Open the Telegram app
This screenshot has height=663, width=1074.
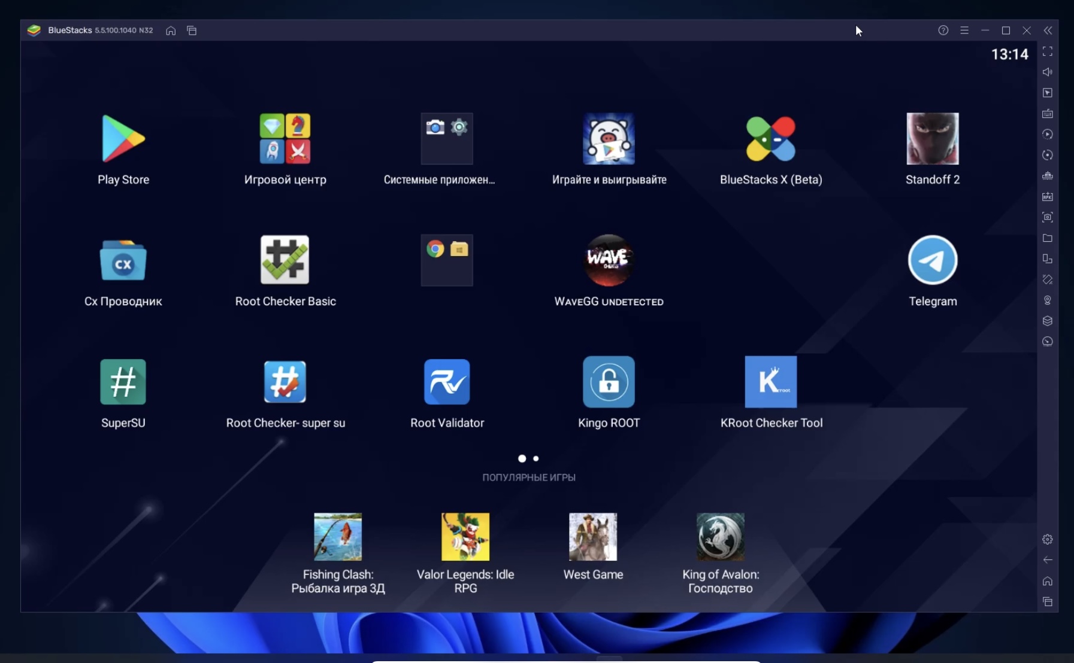(933, 260)
